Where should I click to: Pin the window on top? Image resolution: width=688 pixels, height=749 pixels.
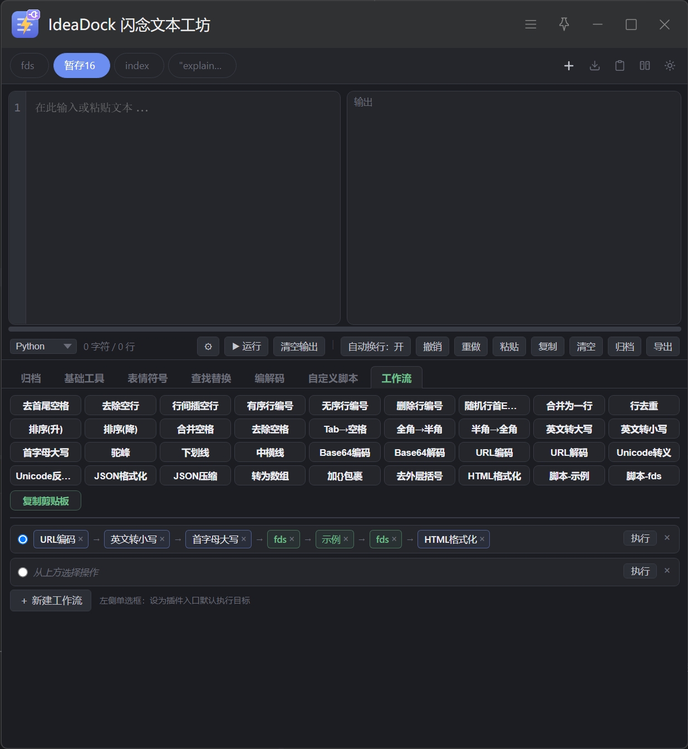click(564, 25)
